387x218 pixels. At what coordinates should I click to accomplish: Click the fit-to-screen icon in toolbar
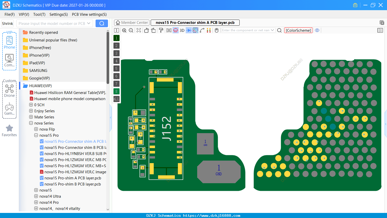[x=139, y=30]
